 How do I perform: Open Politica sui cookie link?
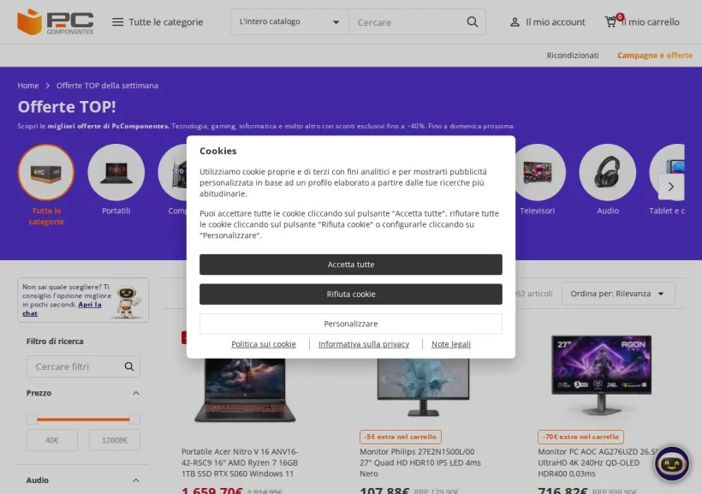coord(264,344)
